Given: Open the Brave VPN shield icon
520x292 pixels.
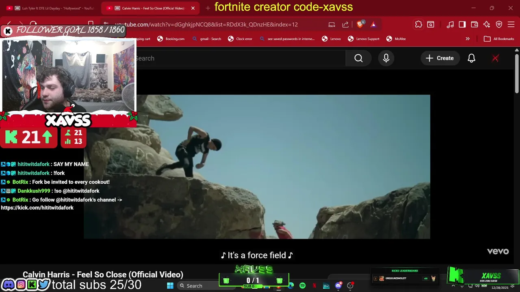Looking at the screenshot, I should point(499,24).
